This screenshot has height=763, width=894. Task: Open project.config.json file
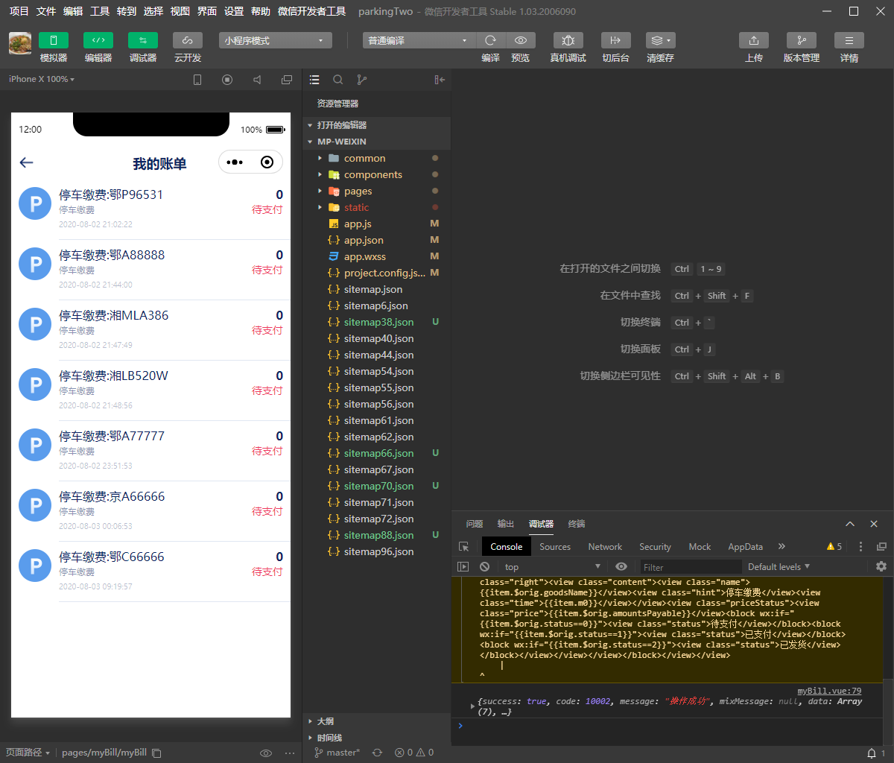[x=376, y=273]
